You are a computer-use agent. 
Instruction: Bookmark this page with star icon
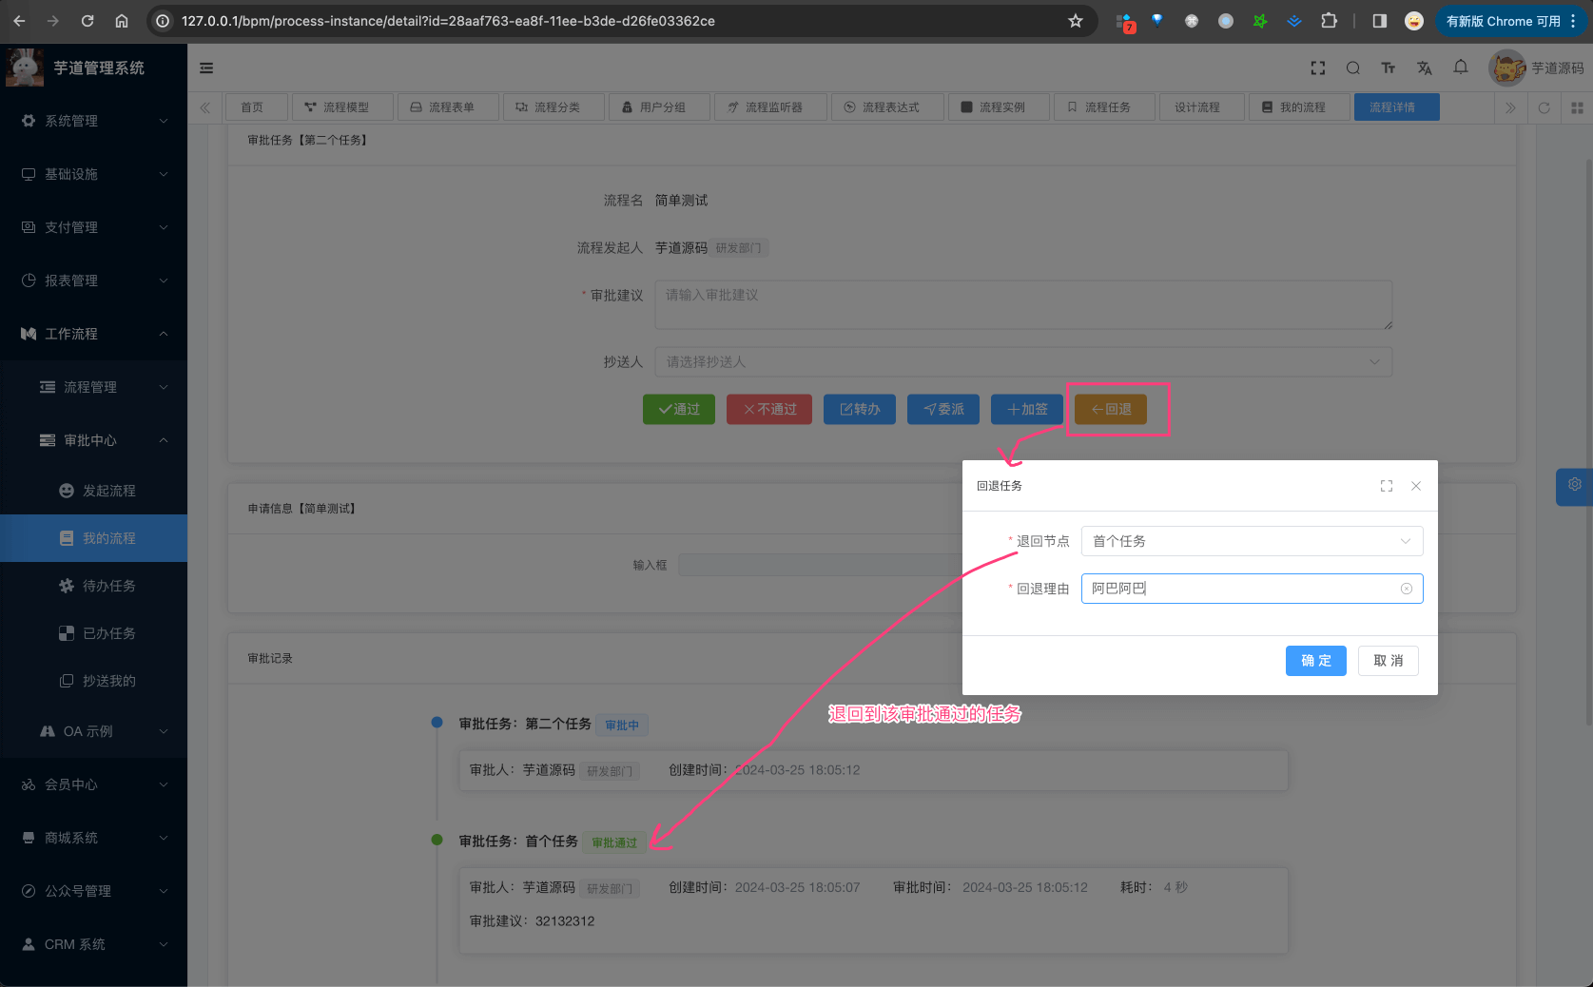[1076, 21]
